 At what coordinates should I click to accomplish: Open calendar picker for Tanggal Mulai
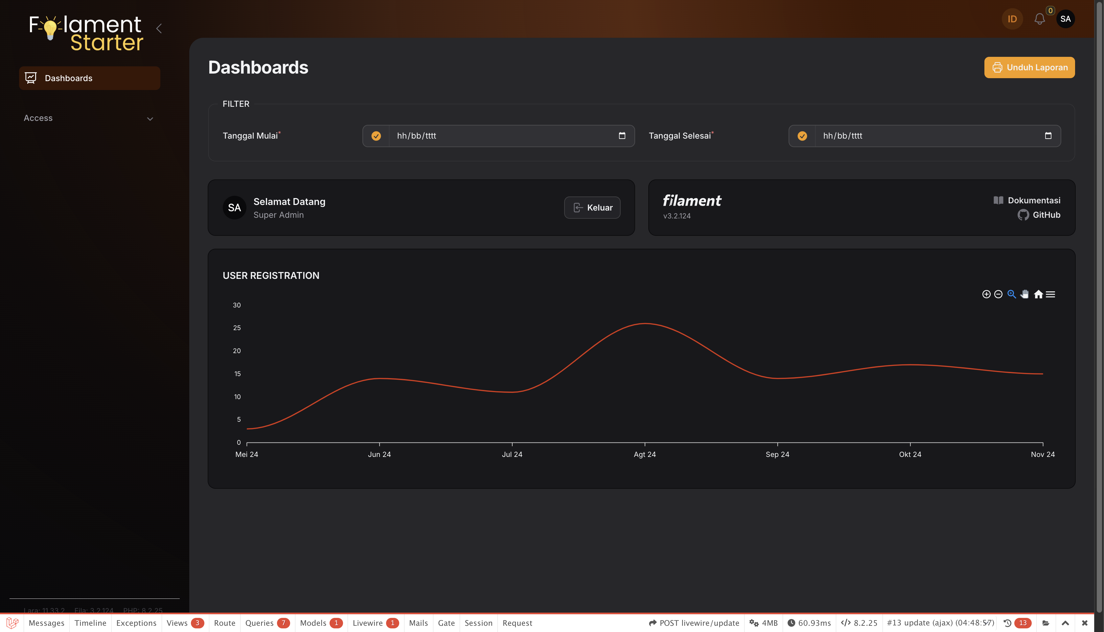pos(622,136)
